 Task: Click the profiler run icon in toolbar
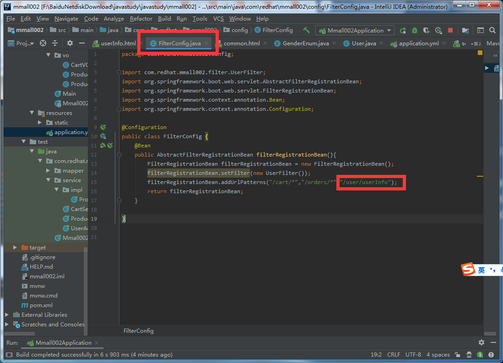(438, 31)
